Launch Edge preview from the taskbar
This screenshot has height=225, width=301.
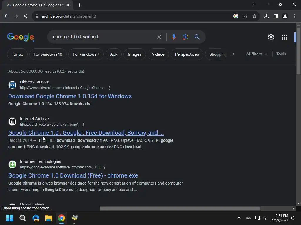pos(36,218)
